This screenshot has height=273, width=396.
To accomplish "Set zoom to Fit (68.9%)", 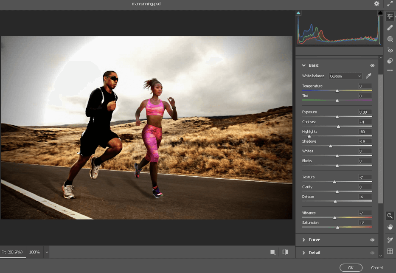I will coord(12,252).
